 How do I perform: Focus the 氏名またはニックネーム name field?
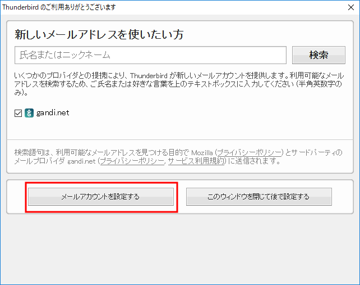pos(150,55)
